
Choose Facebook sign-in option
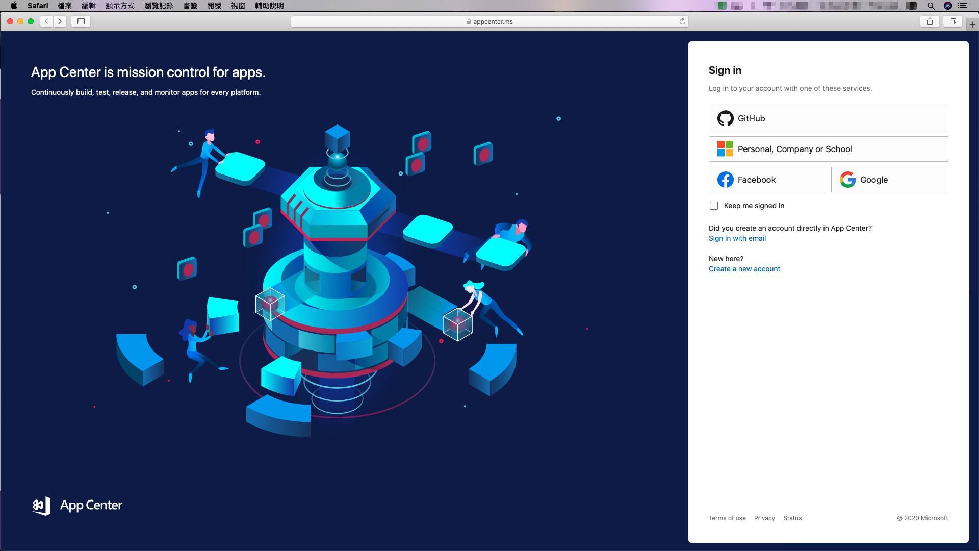pos(767,180)
